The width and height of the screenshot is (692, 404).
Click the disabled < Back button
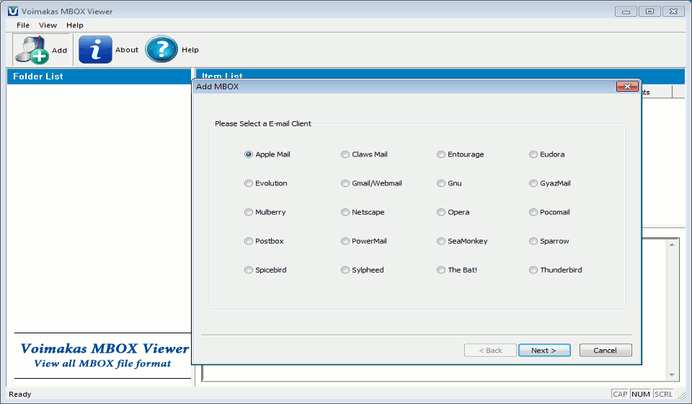pos(490,350)
